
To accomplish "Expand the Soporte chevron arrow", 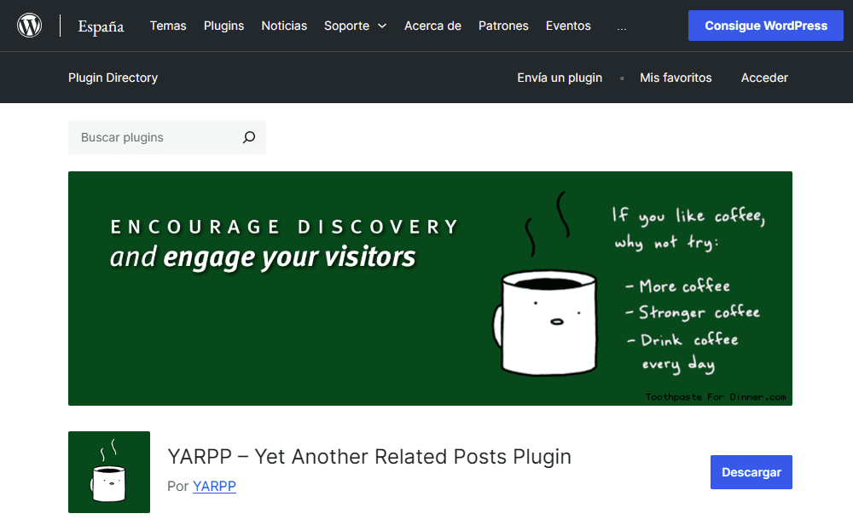I will (381, 26).
